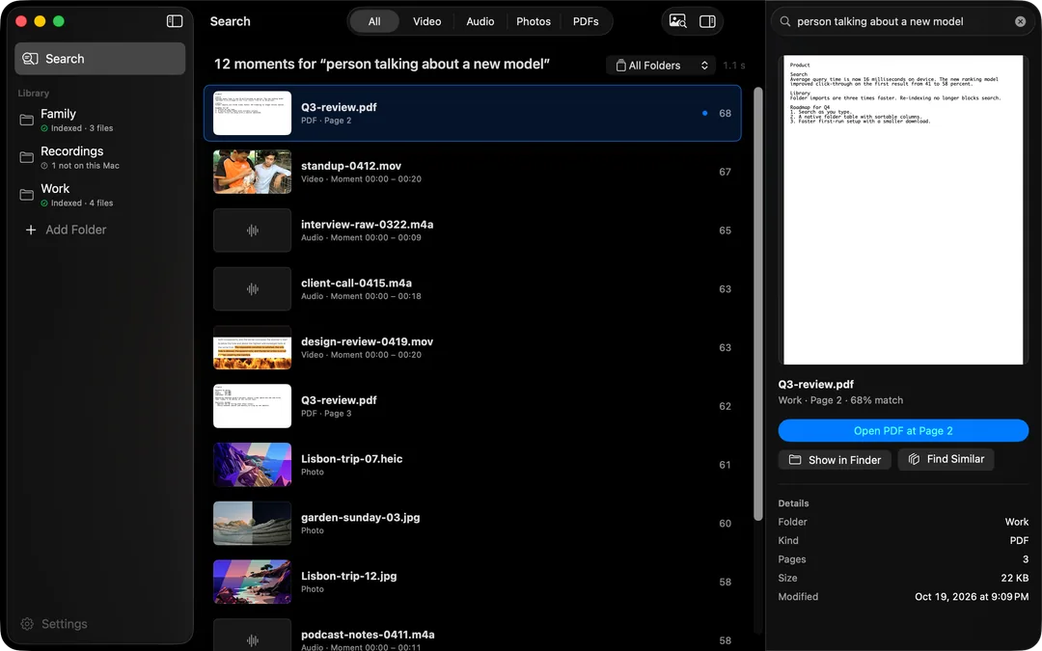
Task: Select the Family folder label
Action: tap(58, 114)
